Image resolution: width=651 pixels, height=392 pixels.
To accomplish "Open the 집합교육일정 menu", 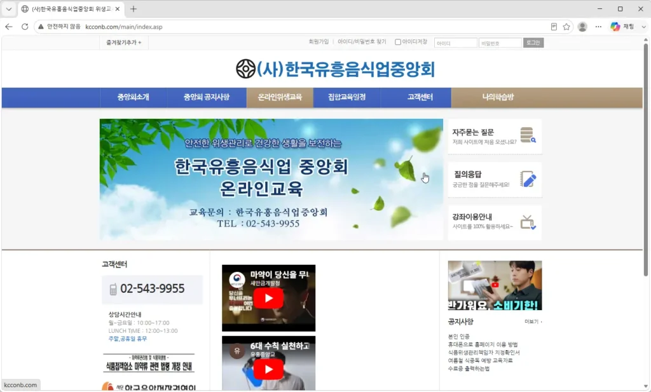I will click(346, 97).
